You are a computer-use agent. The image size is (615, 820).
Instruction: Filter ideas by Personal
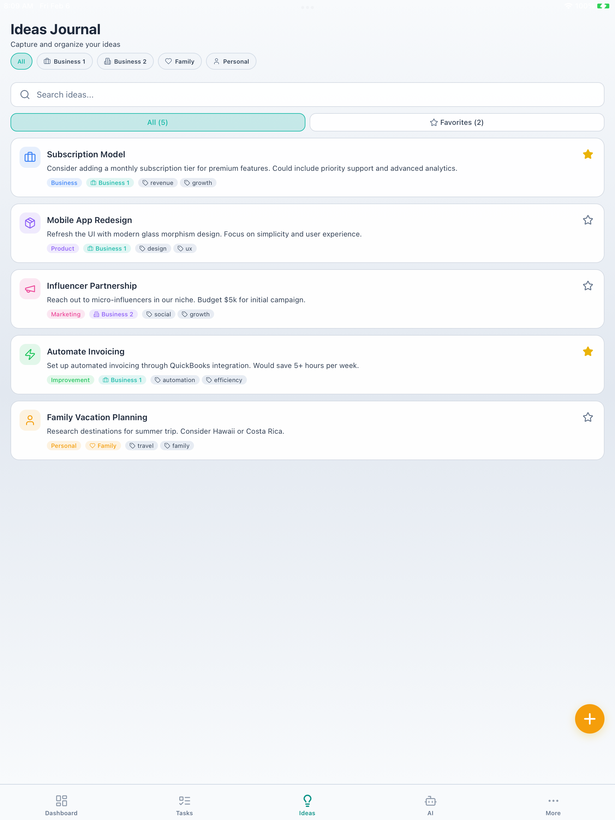(x=231, y=61)
